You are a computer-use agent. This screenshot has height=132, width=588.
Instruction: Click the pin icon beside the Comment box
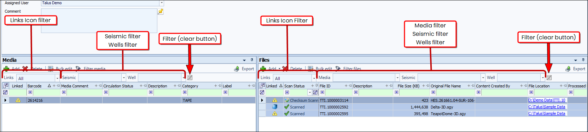[161, 12]
